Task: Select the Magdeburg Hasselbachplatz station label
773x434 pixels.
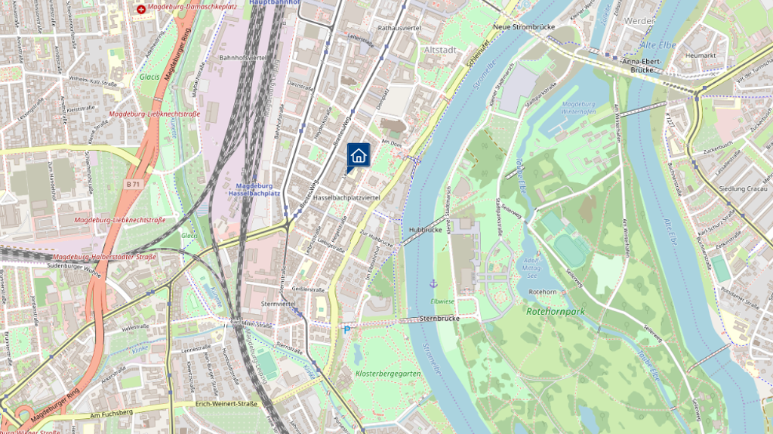Action: tap(254, 189)
